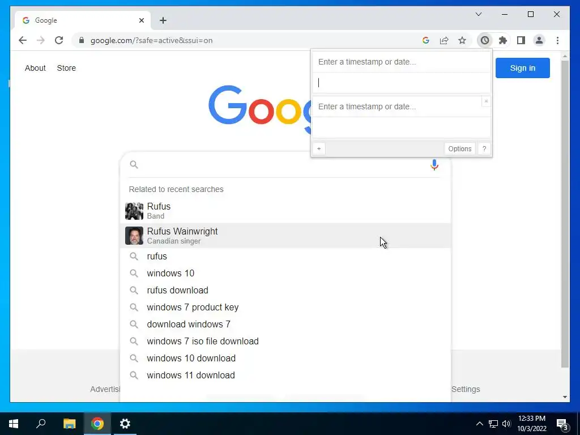This screenshot has height=435, width=580.
Task: Open the About link
Action: [x=35, y=68]
